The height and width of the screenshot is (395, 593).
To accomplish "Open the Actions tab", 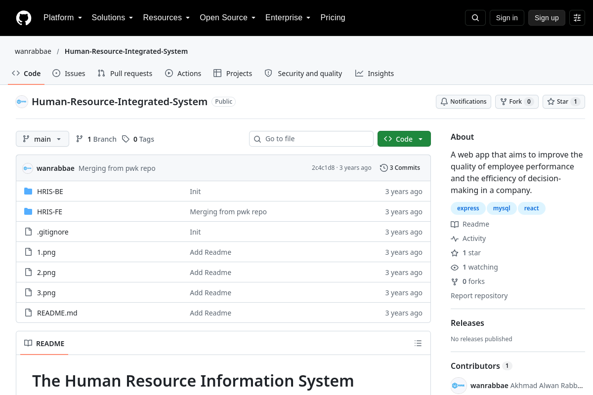I will click(183, 74).
